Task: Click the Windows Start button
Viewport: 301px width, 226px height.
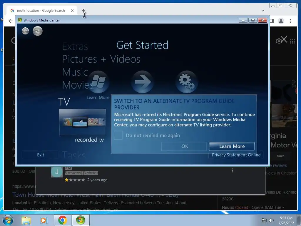Action: point(8,220)
